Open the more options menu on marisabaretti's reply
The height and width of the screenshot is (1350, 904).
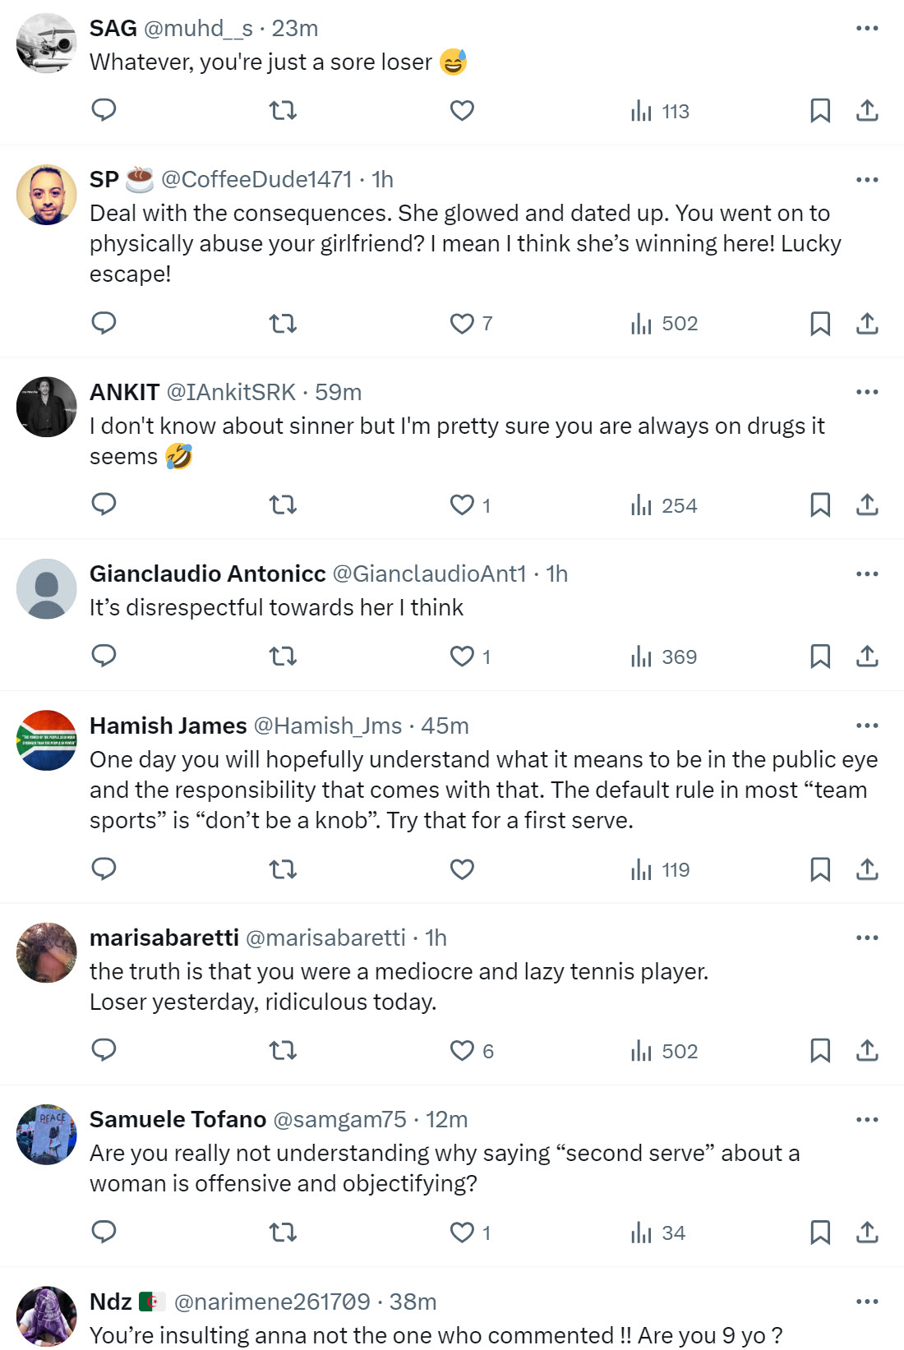[865, 937]
